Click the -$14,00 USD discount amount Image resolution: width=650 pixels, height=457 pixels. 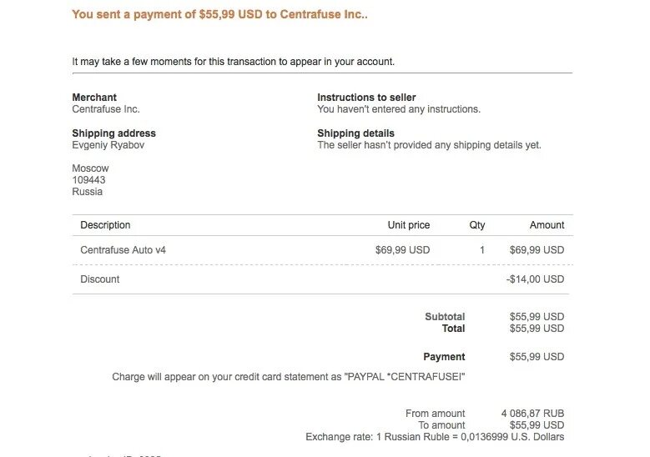tap(535, 279)
